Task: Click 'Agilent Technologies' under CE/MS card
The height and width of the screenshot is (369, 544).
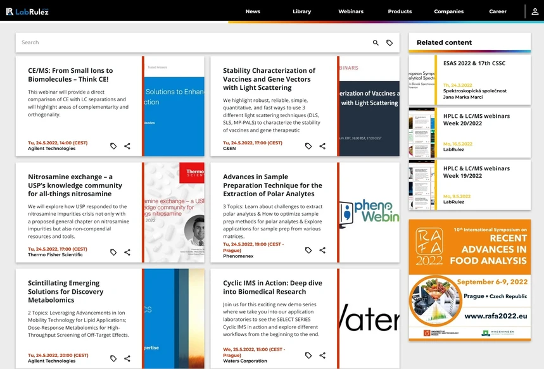Action: 52,149
